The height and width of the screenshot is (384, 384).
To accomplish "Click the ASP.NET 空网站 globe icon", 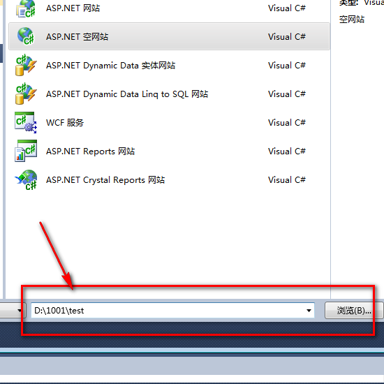I will [x=26, y=36].
